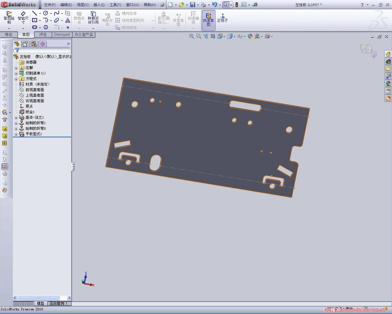392x314 pixels.
Task: Switch to the DimXpert command tab
Action: point(62,35)
